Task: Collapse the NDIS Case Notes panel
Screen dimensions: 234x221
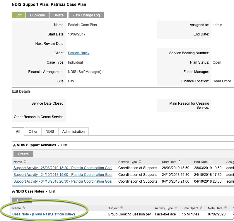Action: [x=13, y=192]
